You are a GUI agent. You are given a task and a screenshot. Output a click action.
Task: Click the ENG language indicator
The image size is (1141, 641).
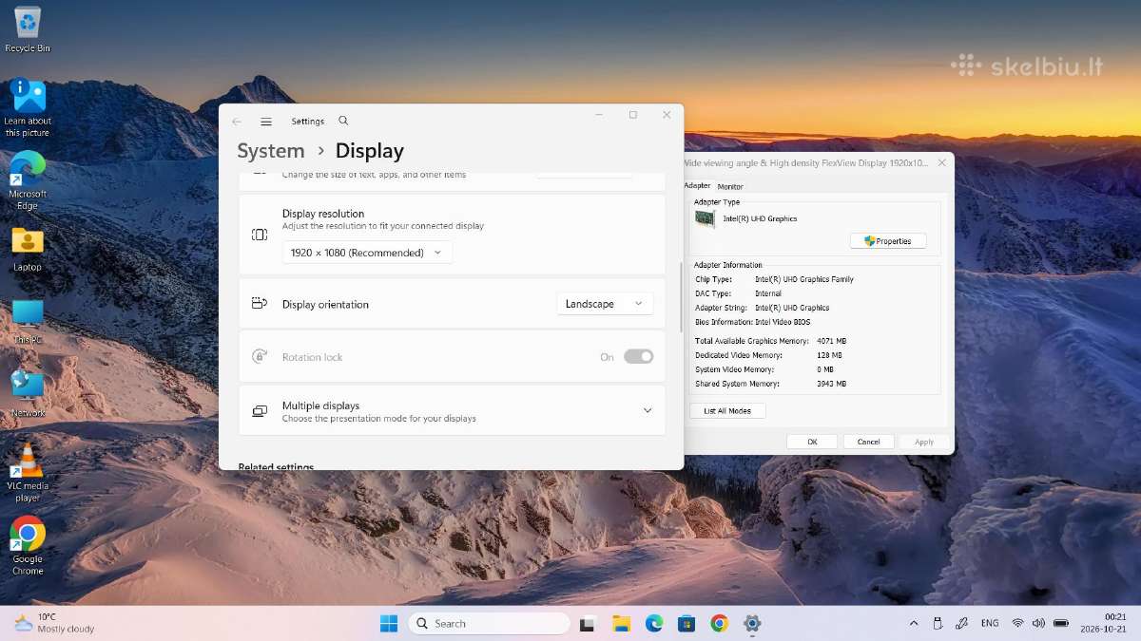[x=990, y=624]
